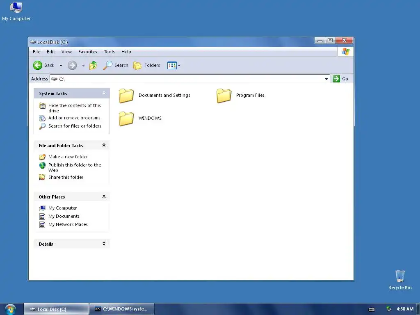420x315 pixels.
Task: Open the Edit menu
Action: pos(51,52)
